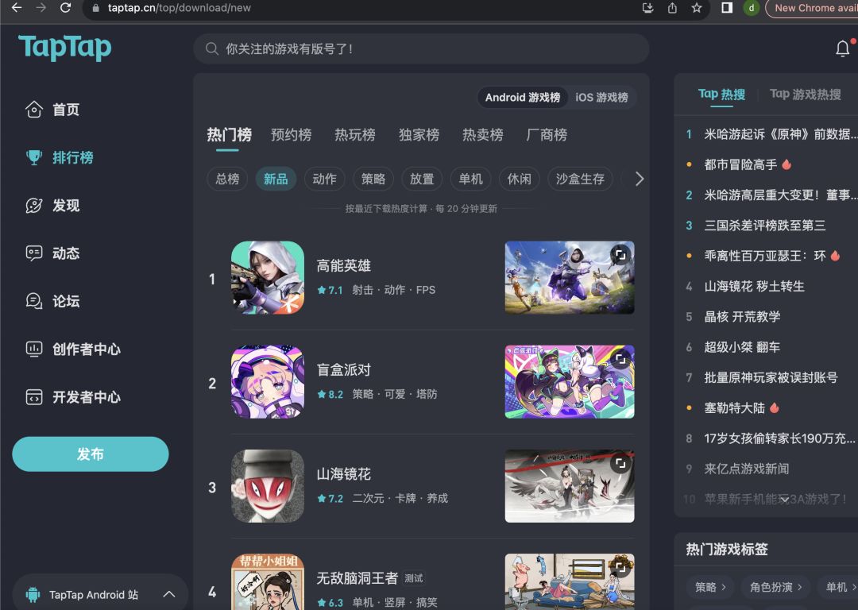Open the 热玩榜 tab
The height and width of the screenshot is (610, 858).
click(x=355, y=134)
